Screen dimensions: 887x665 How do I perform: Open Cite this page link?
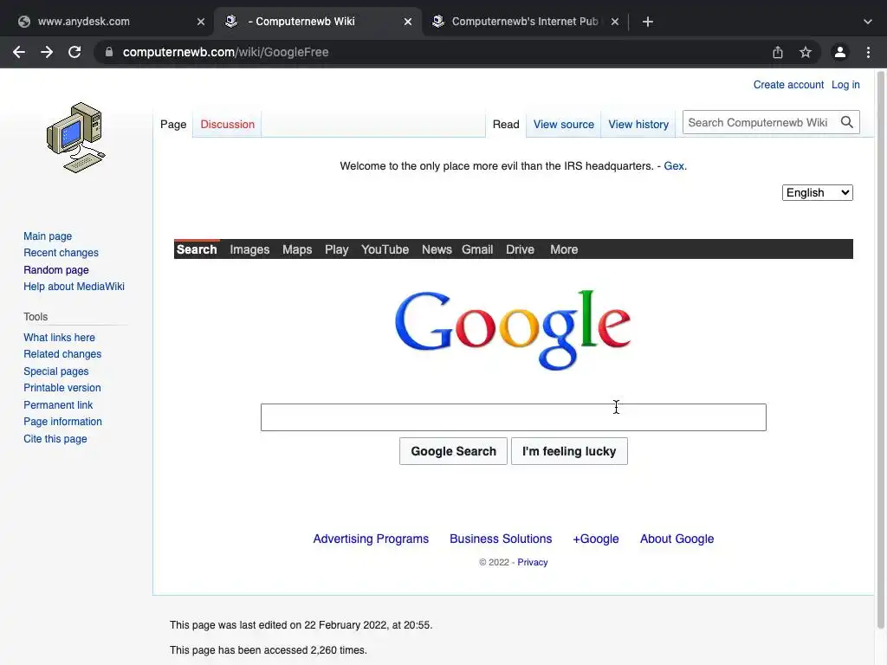tap(55, 439)
